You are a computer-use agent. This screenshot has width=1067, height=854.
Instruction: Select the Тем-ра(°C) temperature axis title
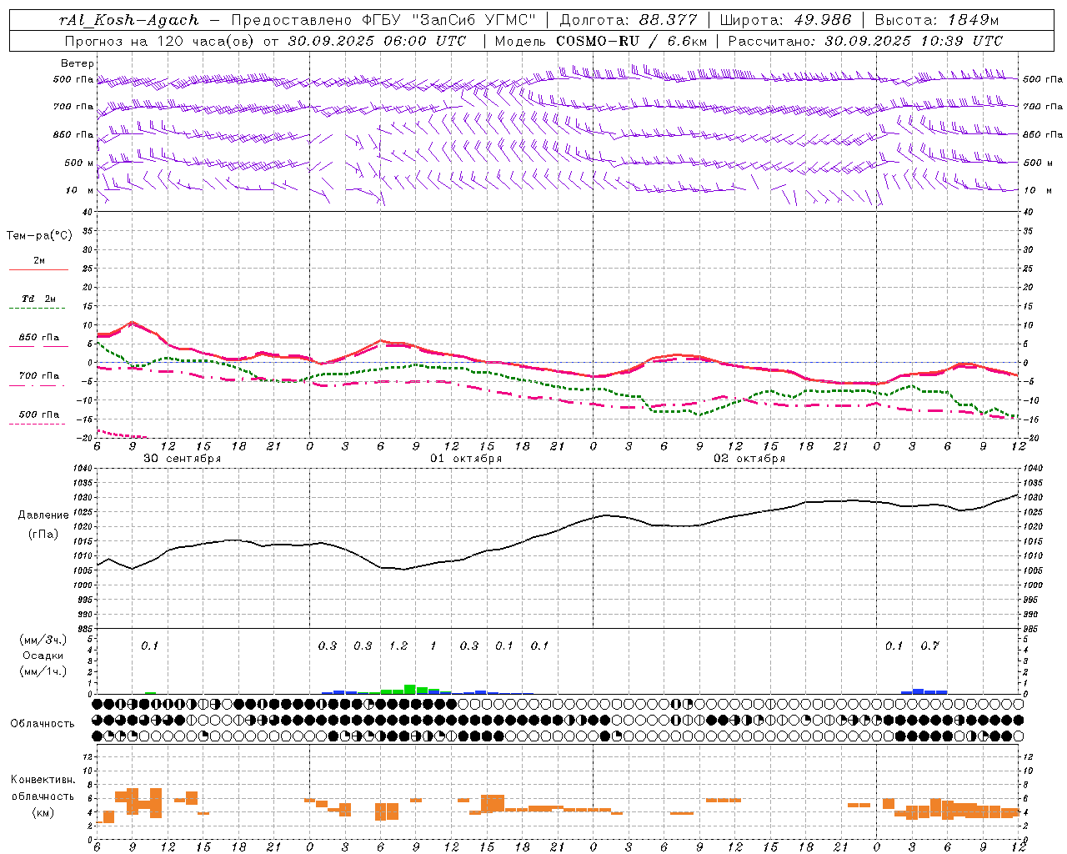pos(39,236)
